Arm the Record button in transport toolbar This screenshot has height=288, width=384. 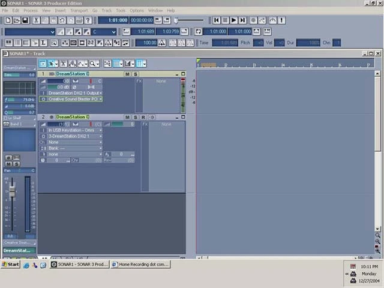(253, 20)
